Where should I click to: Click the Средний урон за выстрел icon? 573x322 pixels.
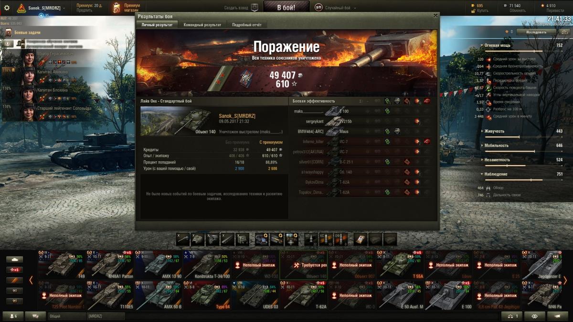click(x=488, y=59)
